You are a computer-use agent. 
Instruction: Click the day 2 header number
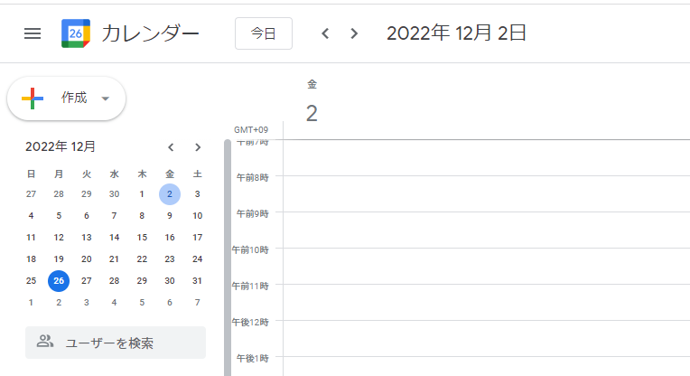[x=312, y=114]
